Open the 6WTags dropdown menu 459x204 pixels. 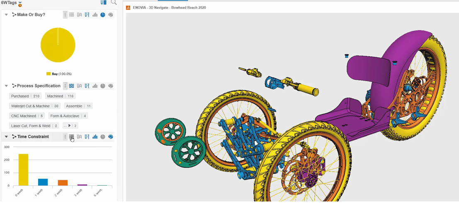[20, 3]
